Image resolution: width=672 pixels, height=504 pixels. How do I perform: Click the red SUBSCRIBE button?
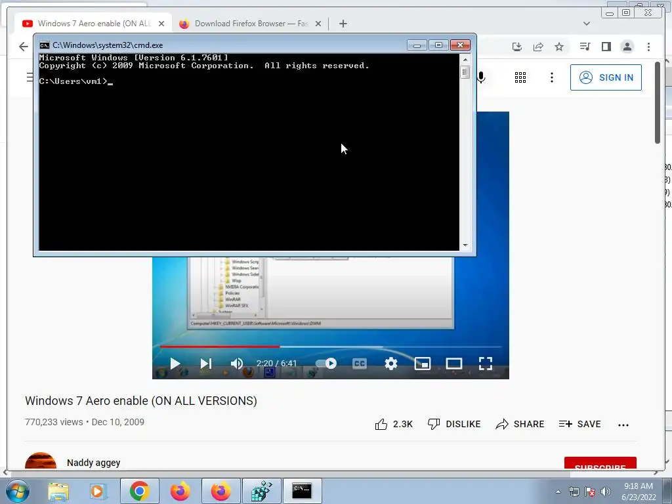[x=600, y=463]
